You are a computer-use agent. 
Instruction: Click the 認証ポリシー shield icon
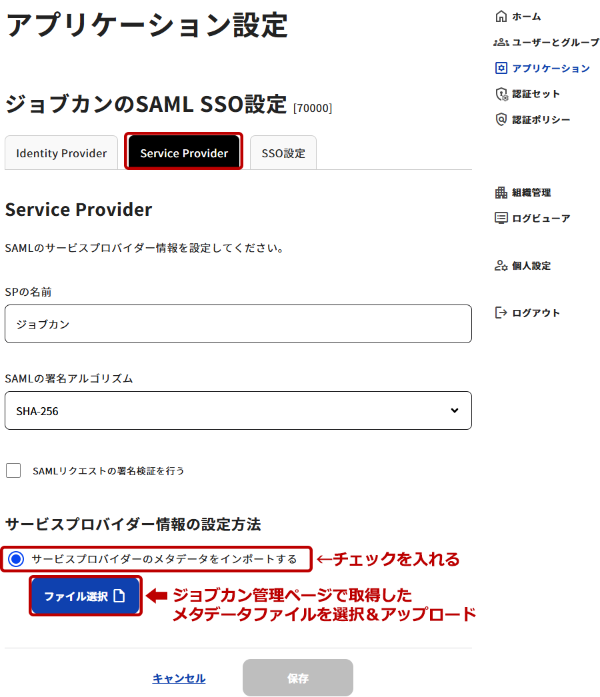tap(501, 120)
